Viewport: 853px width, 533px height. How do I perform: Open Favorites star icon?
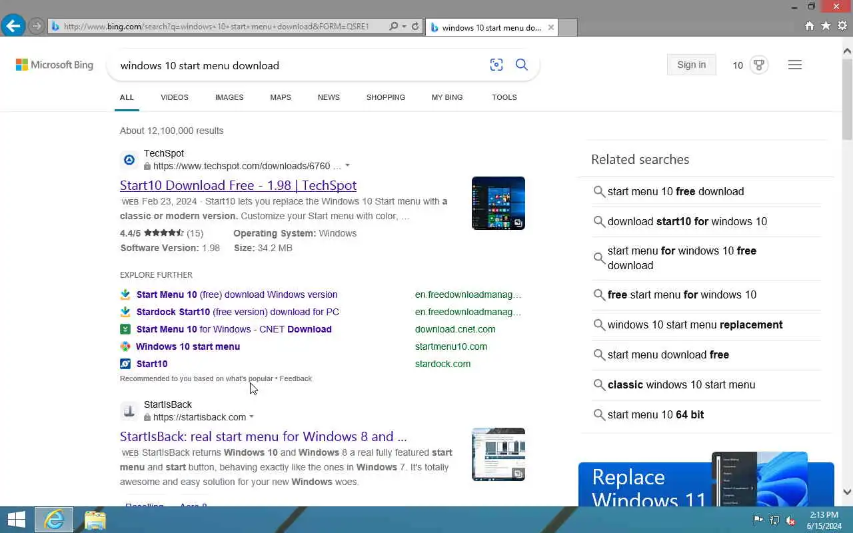[826, 26]
